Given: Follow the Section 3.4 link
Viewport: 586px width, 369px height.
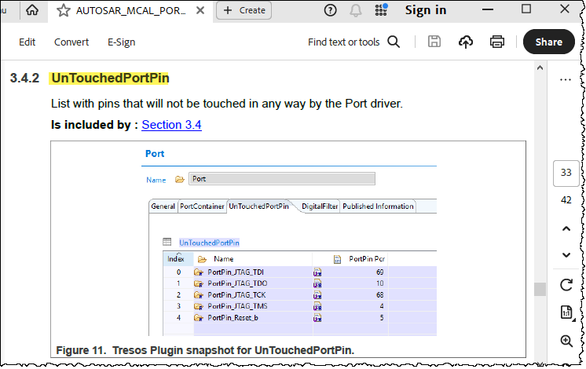Looking at the screenshot, I should (171, 125).
